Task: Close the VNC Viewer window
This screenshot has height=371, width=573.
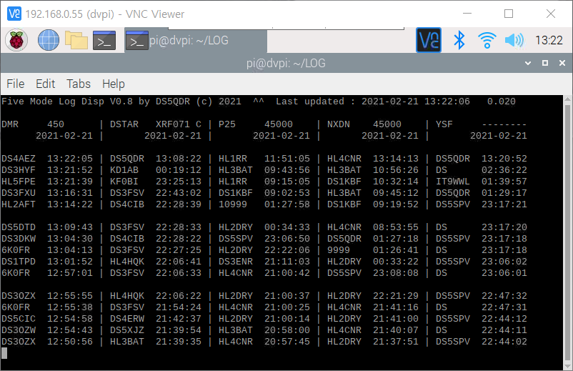Action: 551,14
